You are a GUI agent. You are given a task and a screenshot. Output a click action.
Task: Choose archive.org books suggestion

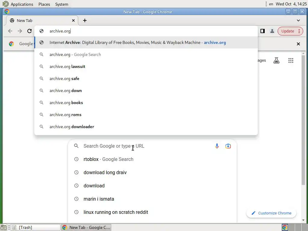146,103
